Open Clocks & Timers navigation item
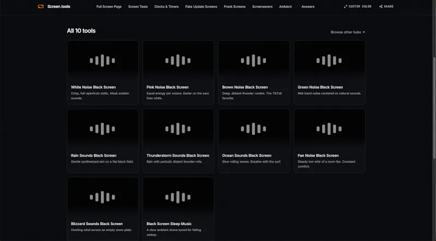The width and height of the screenshot is (436, 241). pyautogui.click(x=166, y=7)
